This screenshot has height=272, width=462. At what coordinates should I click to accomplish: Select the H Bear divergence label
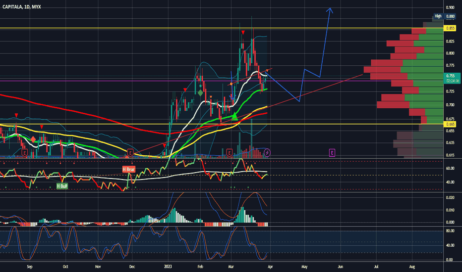click(129, 169)
